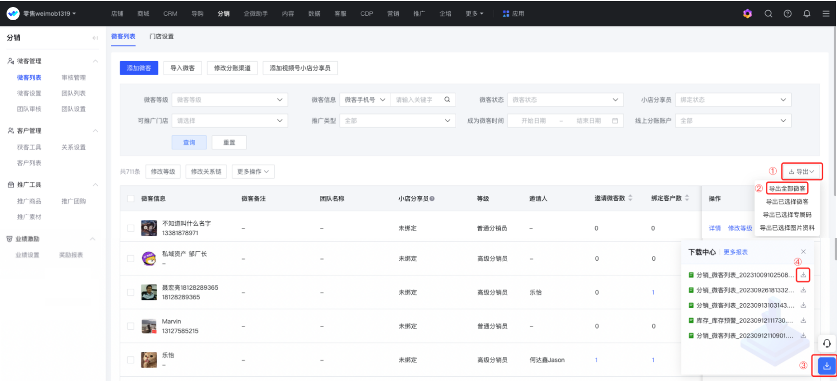Download 库存_库存预警_20230912111730 file

[x=803, y=321]
